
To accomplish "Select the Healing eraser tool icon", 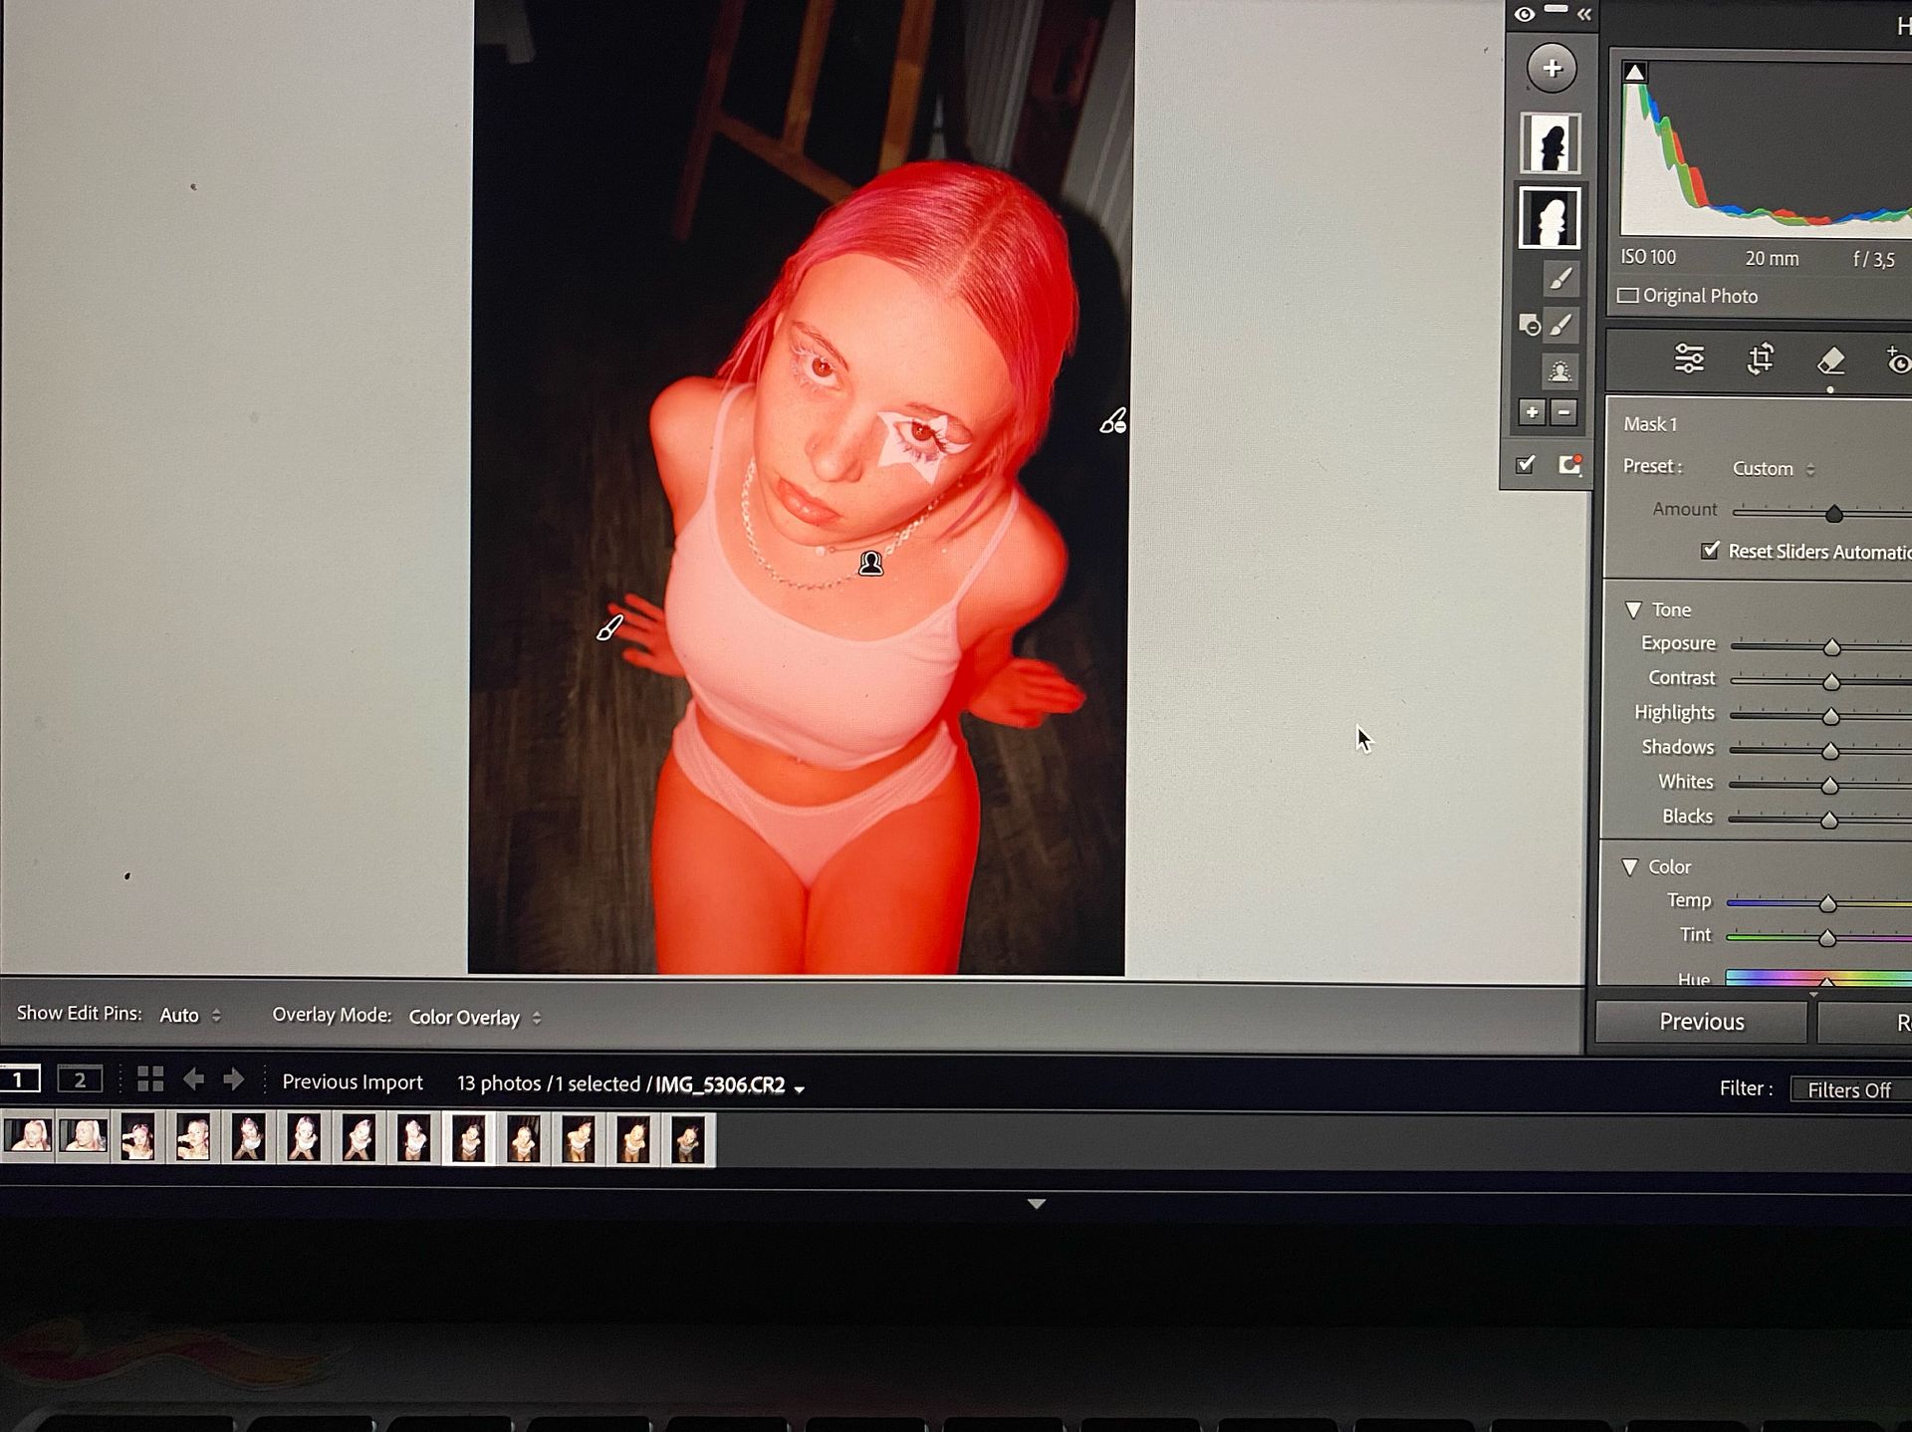I will (x=1830, y=359).
